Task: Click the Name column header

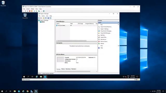Action: coord(63,24)
